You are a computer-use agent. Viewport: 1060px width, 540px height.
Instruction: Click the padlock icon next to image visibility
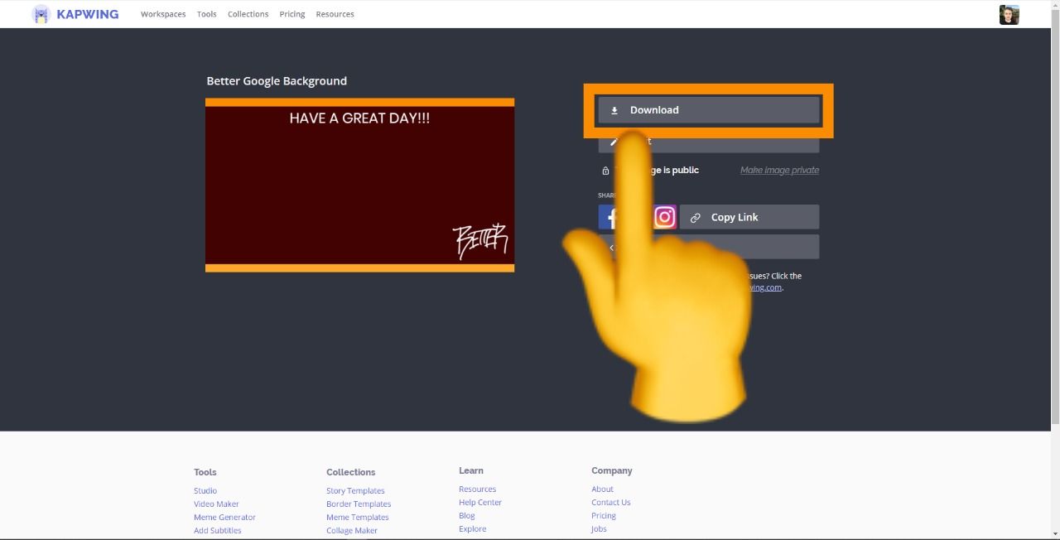pos(605,170)
